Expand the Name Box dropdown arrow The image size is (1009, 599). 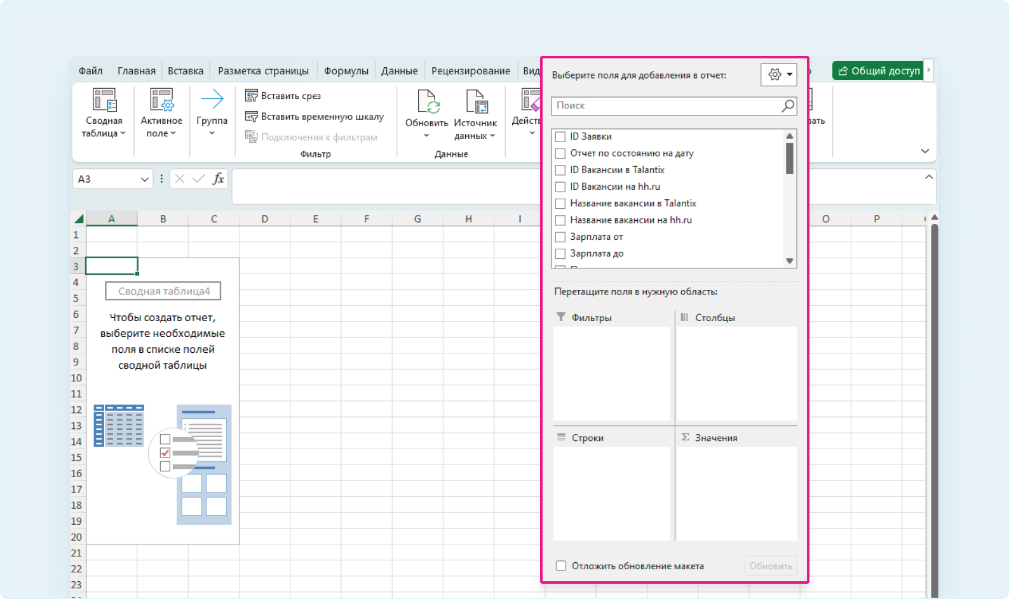(144, 180)
